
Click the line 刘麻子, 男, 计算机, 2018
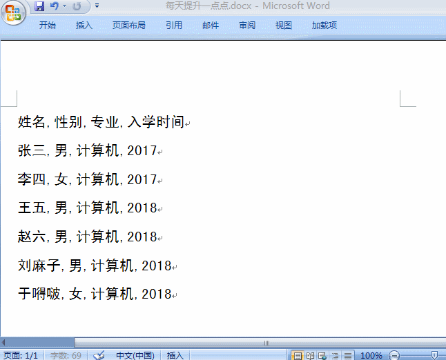point(95,266)
